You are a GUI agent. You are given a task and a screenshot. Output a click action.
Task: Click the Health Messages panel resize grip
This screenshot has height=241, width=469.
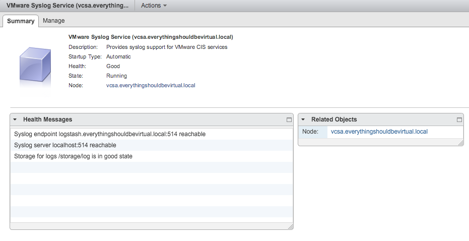tap(290, 227)
